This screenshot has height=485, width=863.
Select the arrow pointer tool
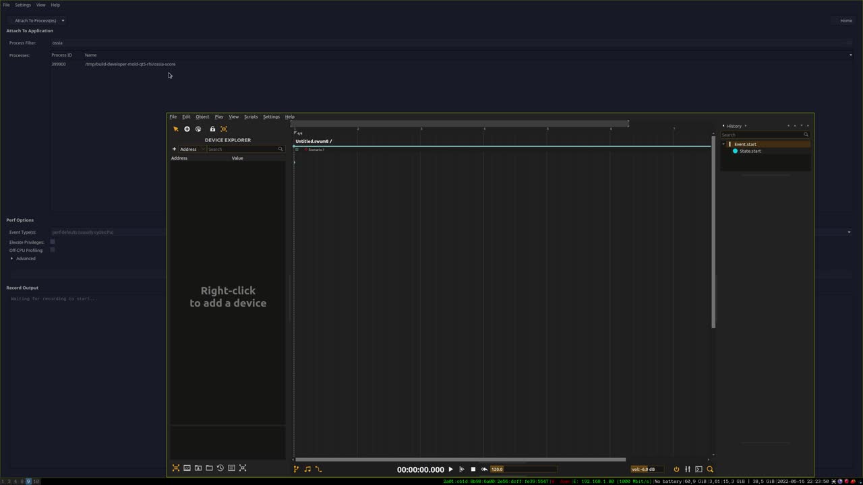coord(176,129)
